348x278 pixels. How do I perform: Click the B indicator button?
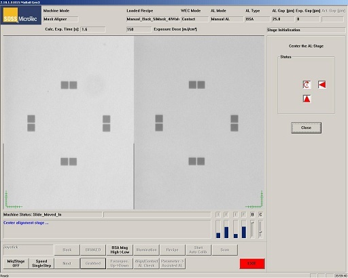252,214
